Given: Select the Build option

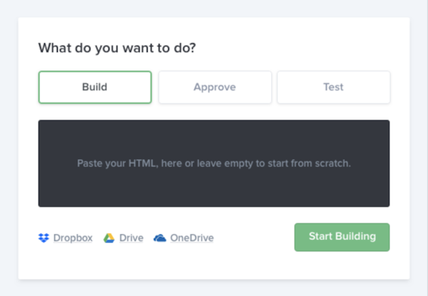Looking at the screenshot, I should tap(95, 88).
